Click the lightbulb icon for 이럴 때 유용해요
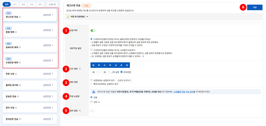The image size is (266, 126). click(x=68, y=17)
